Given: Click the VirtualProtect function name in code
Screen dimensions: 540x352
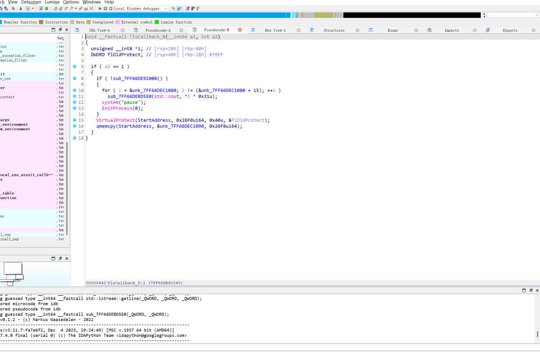Looking at the screenshot, I should [x=115, y=120].
